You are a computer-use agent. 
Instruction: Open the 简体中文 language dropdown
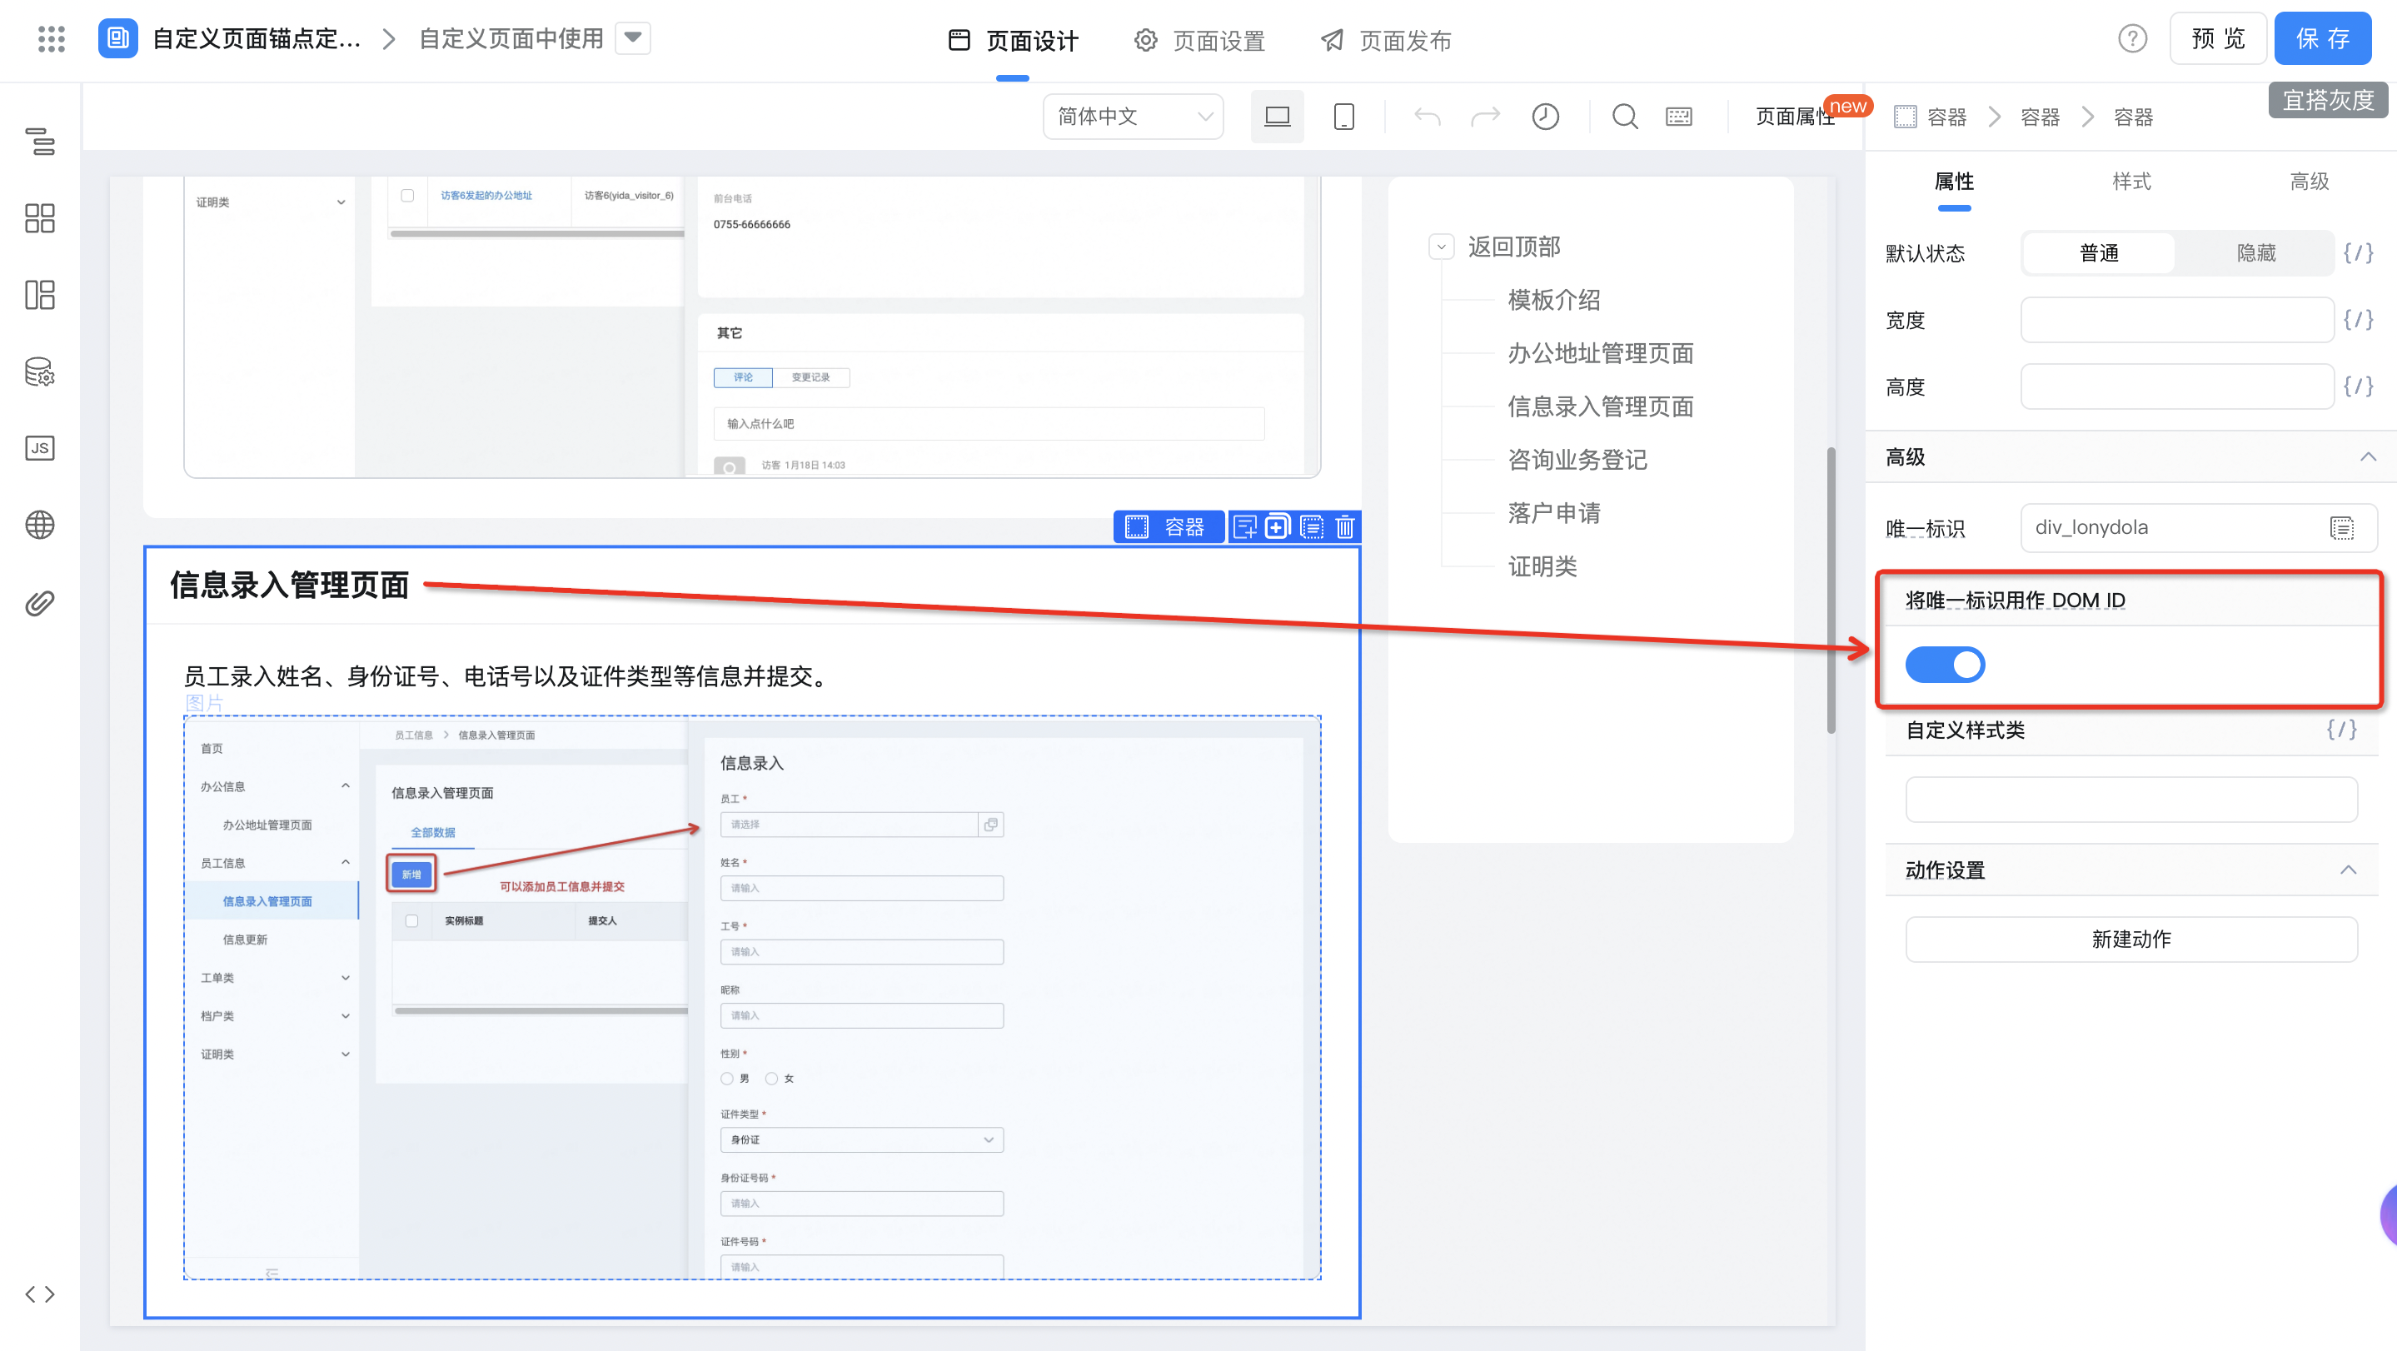1134,117
